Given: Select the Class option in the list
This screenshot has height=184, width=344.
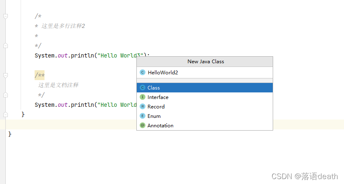Looking at the screenshot, I should 205,88.
